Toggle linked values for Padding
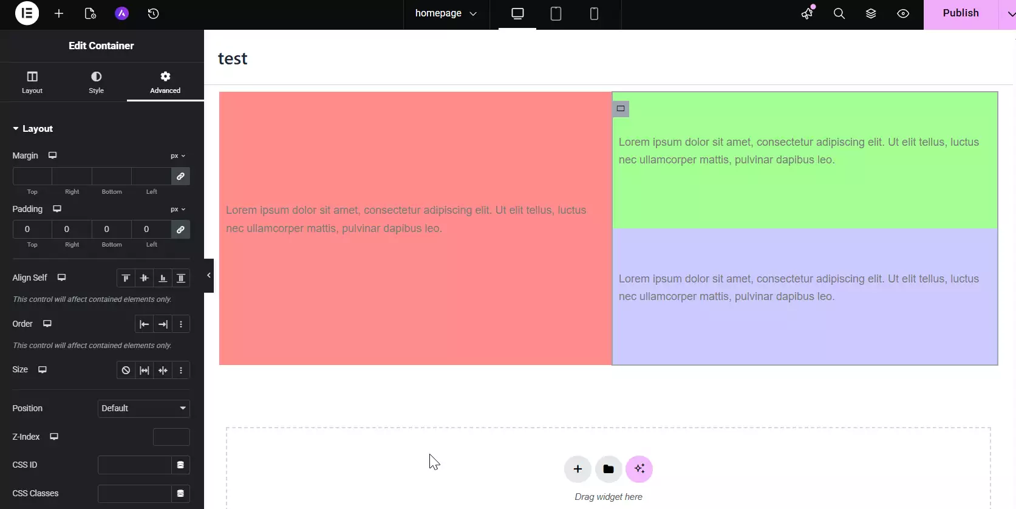Image resolution: width=1016 pixels, height=509 pixels. [x=180, y=230]
